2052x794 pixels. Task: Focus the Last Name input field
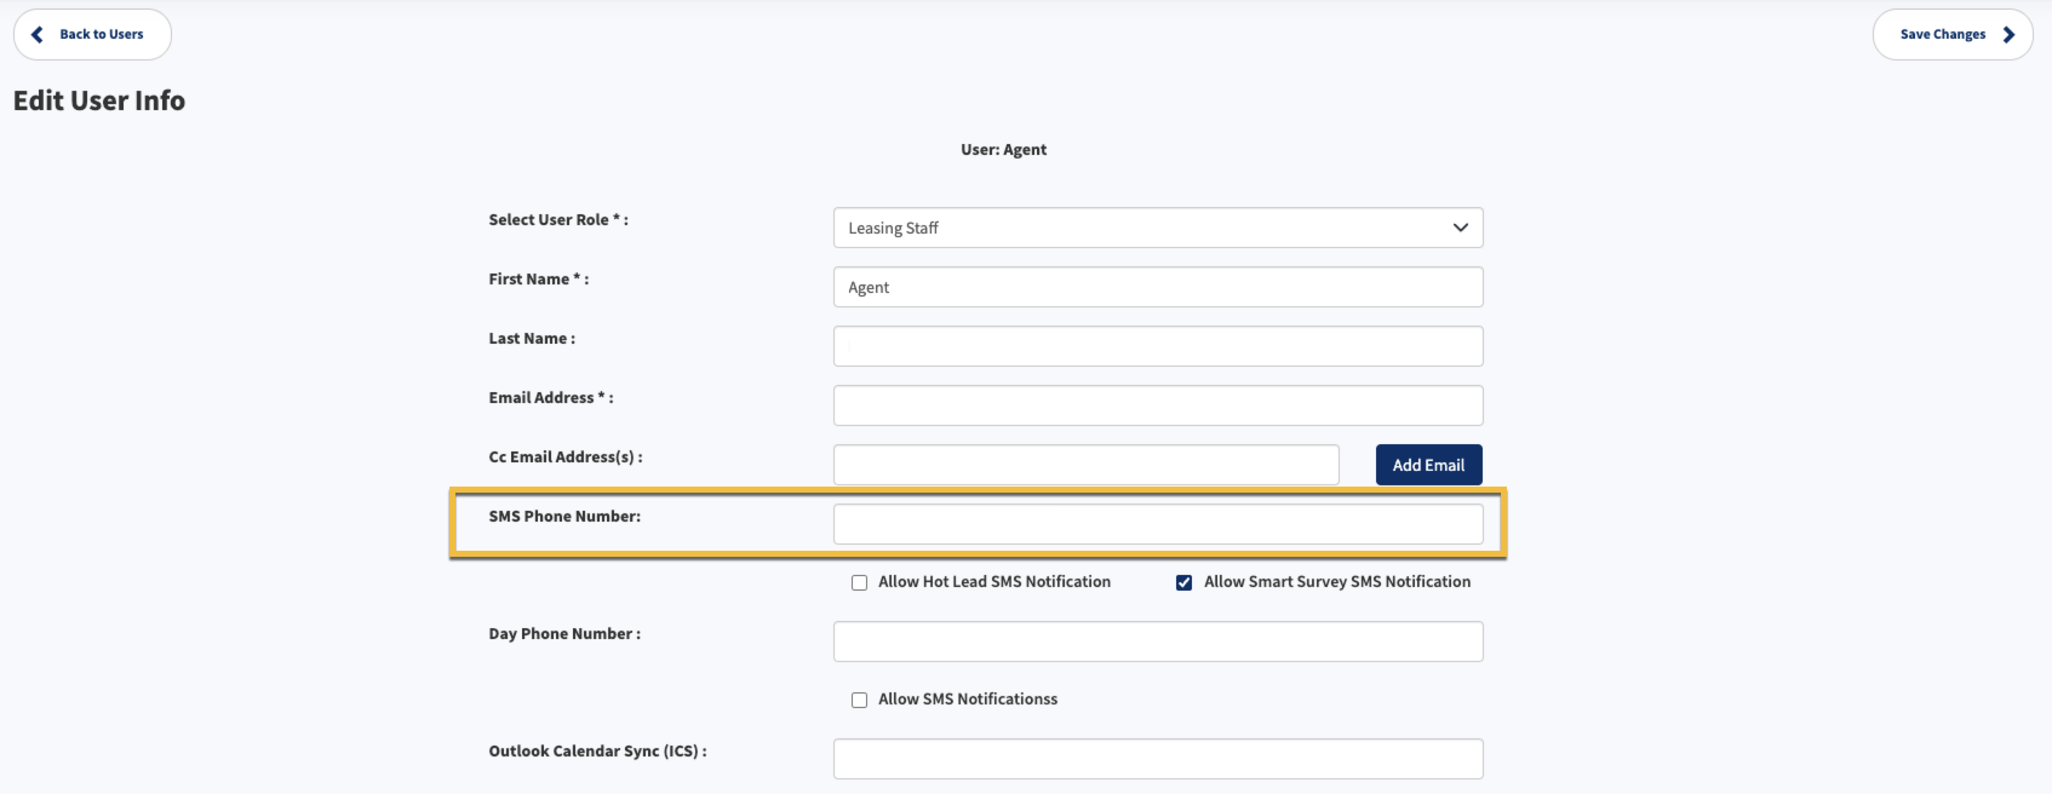[1157, 346]
